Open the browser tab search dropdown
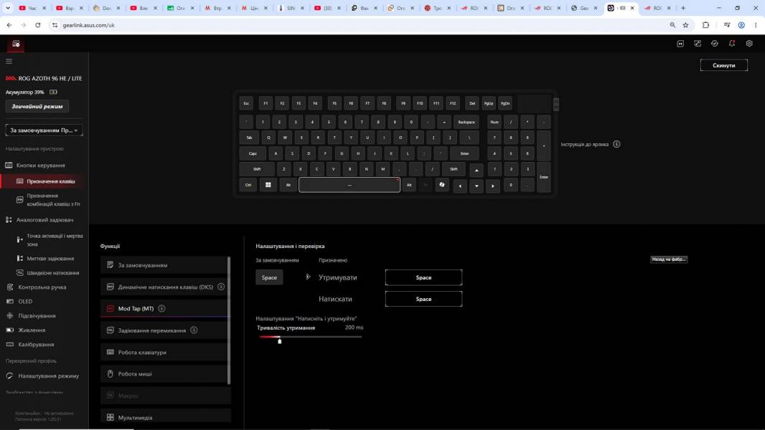765x430 pixels. 8,8
